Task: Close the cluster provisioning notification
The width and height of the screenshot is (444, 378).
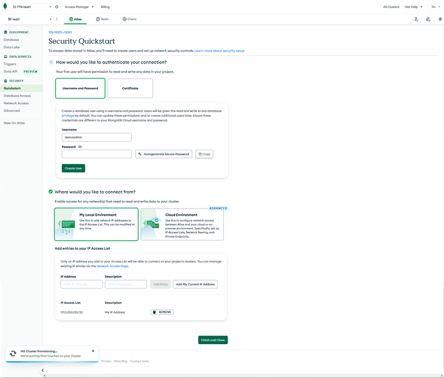Action: (93, 351)
